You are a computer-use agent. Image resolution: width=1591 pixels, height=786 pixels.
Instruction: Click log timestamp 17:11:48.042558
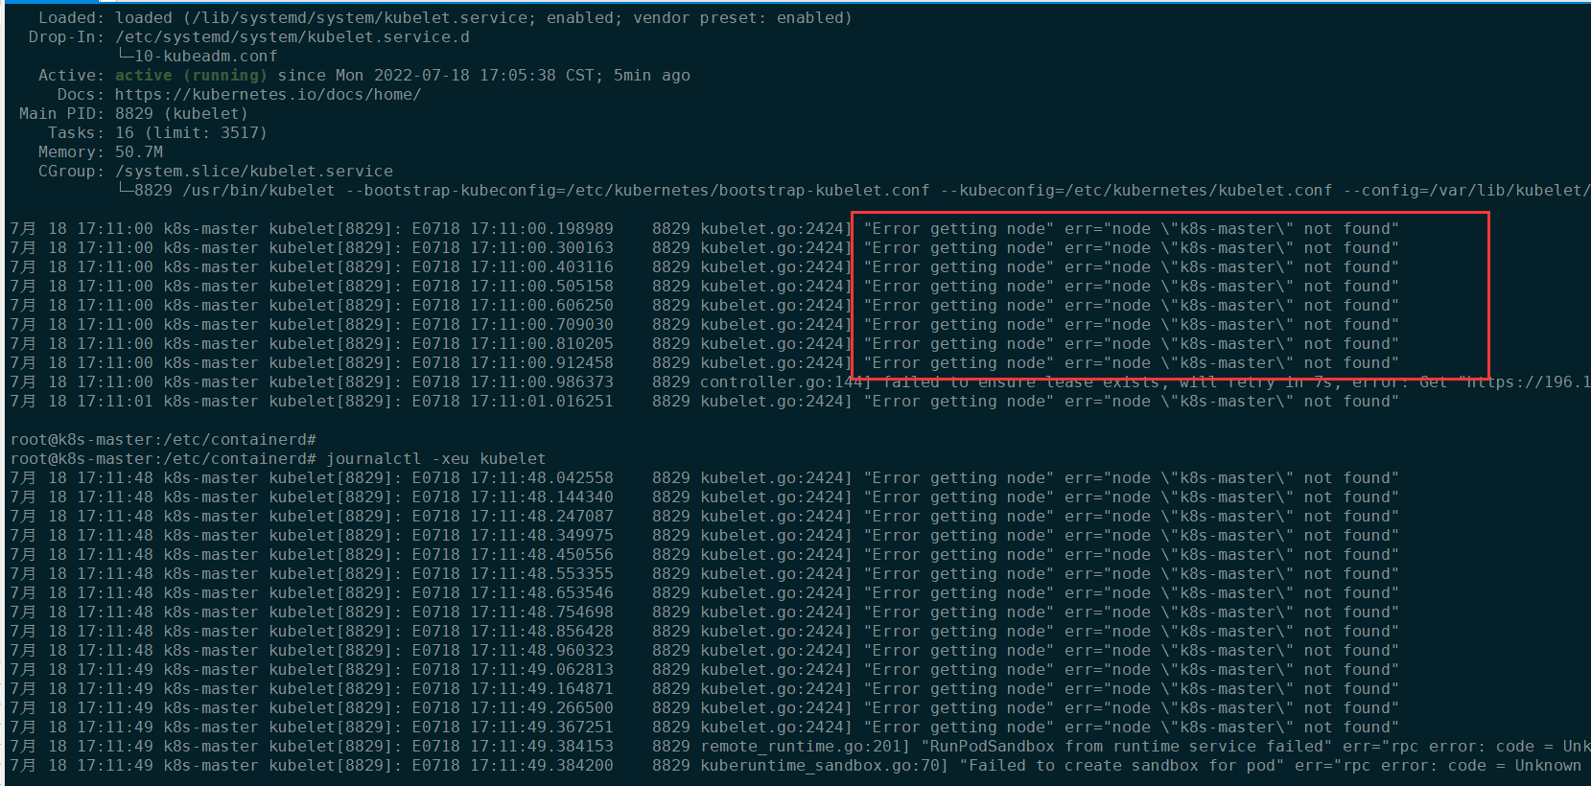coord(541,477)
